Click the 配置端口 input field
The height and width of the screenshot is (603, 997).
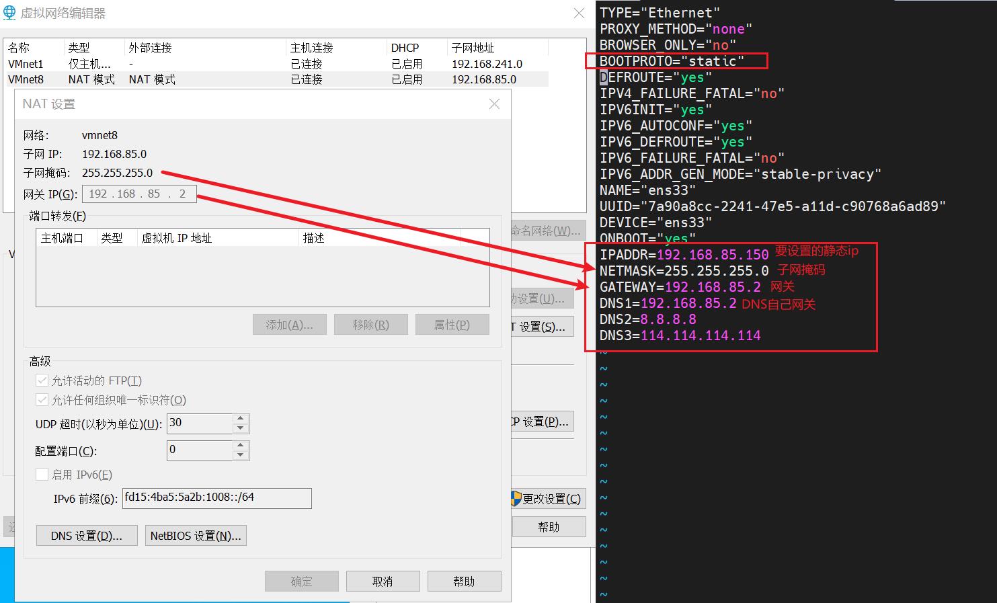tap(200, 450)
